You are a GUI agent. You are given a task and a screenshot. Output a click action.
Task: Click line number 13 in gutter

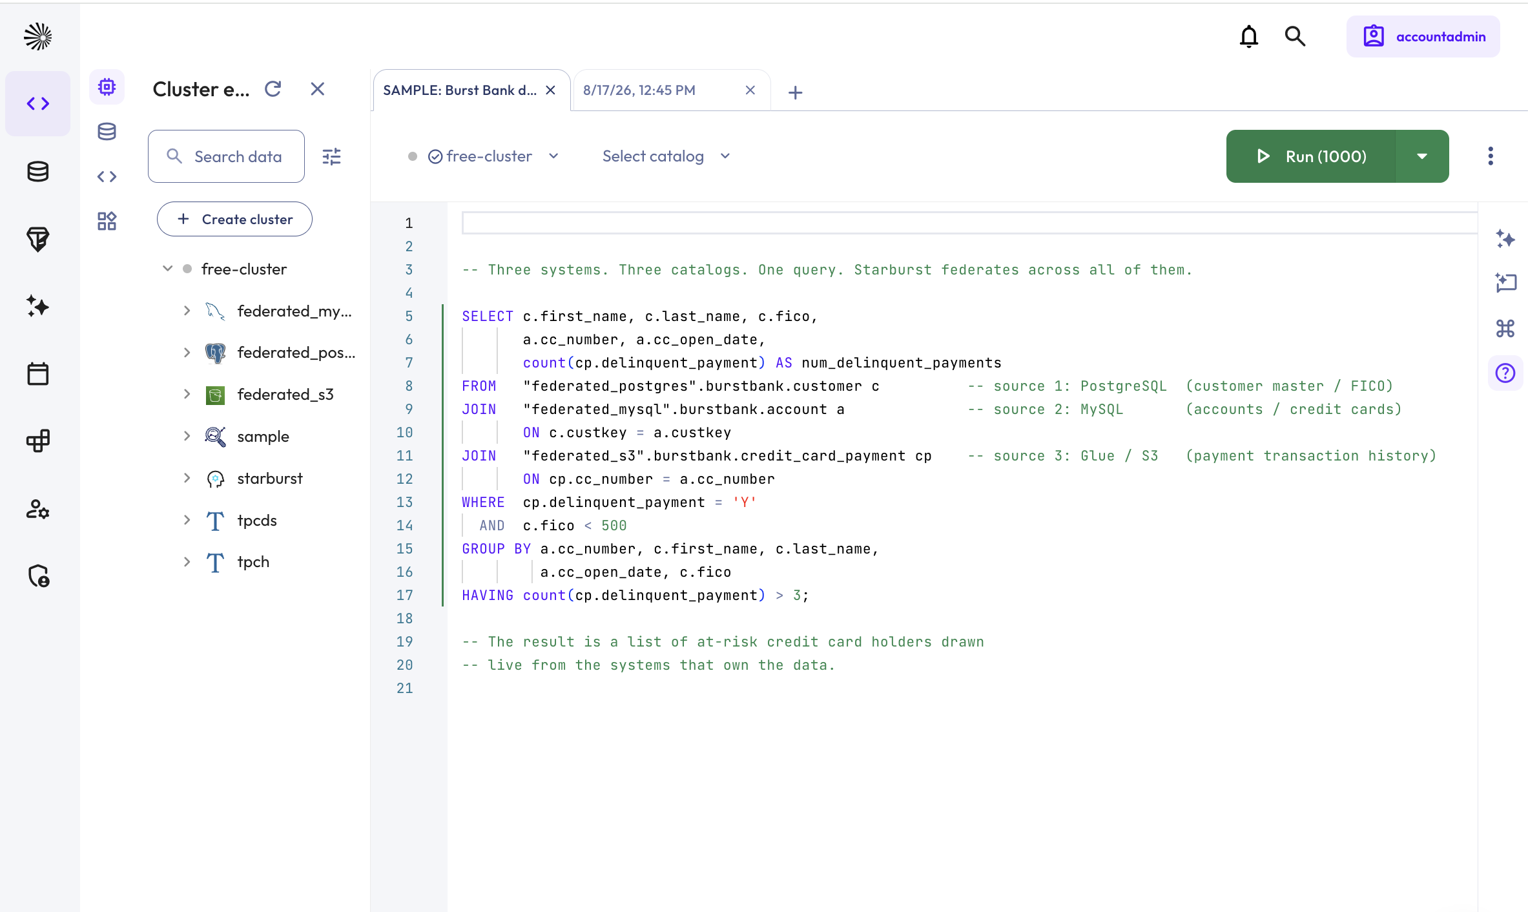tap(404, 503)
